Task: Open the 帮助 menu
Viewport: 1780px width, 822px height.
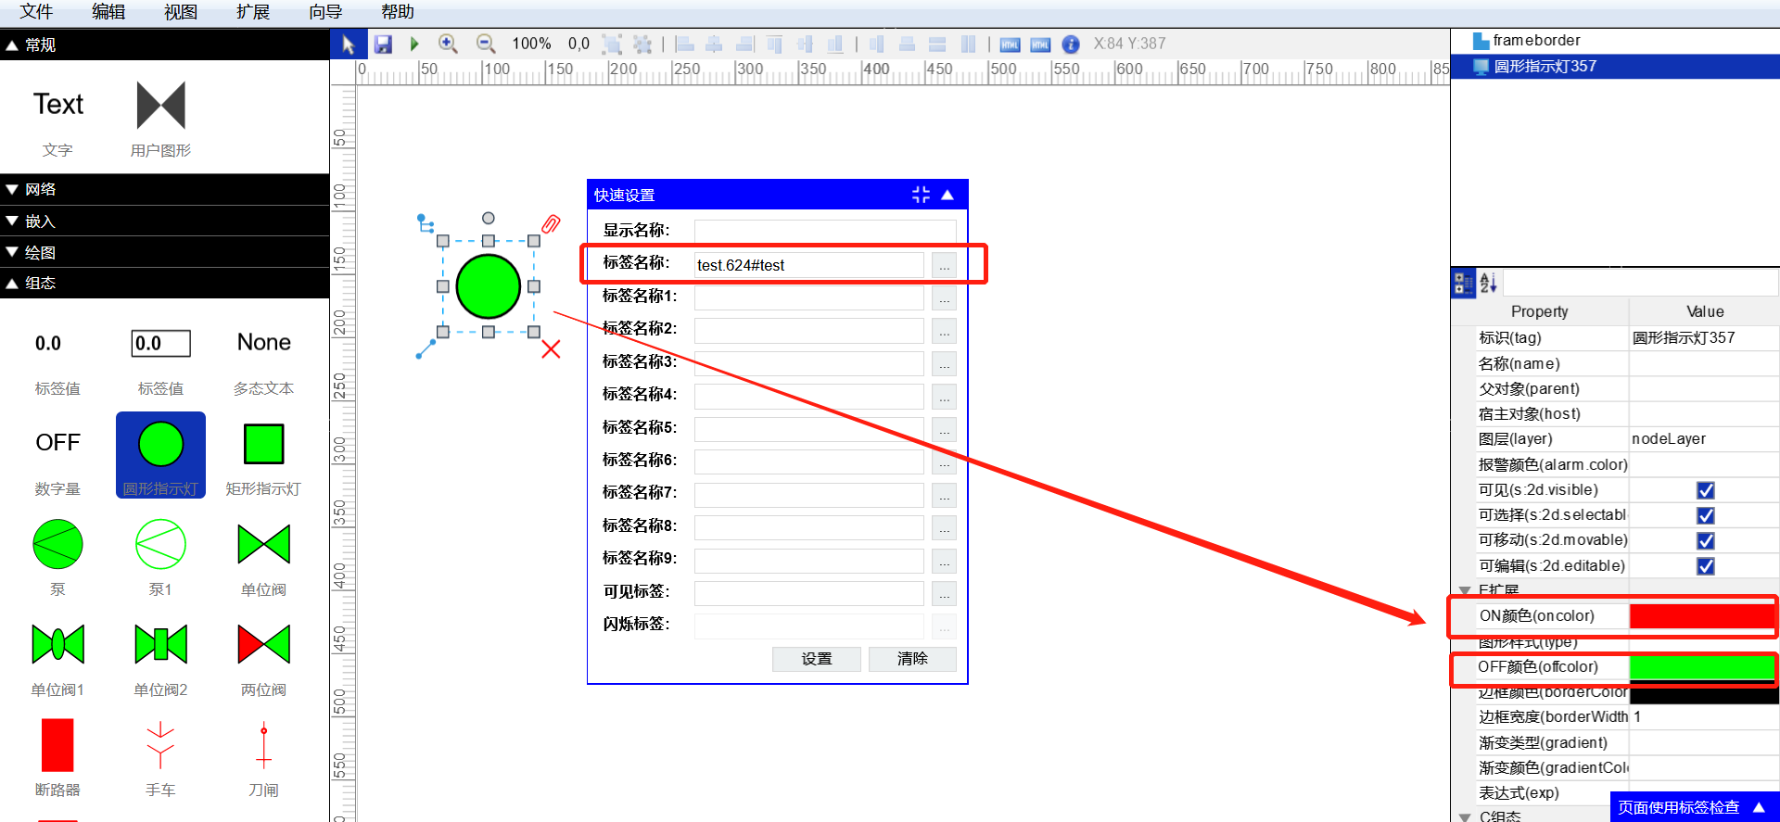Action: pos(398,12)
